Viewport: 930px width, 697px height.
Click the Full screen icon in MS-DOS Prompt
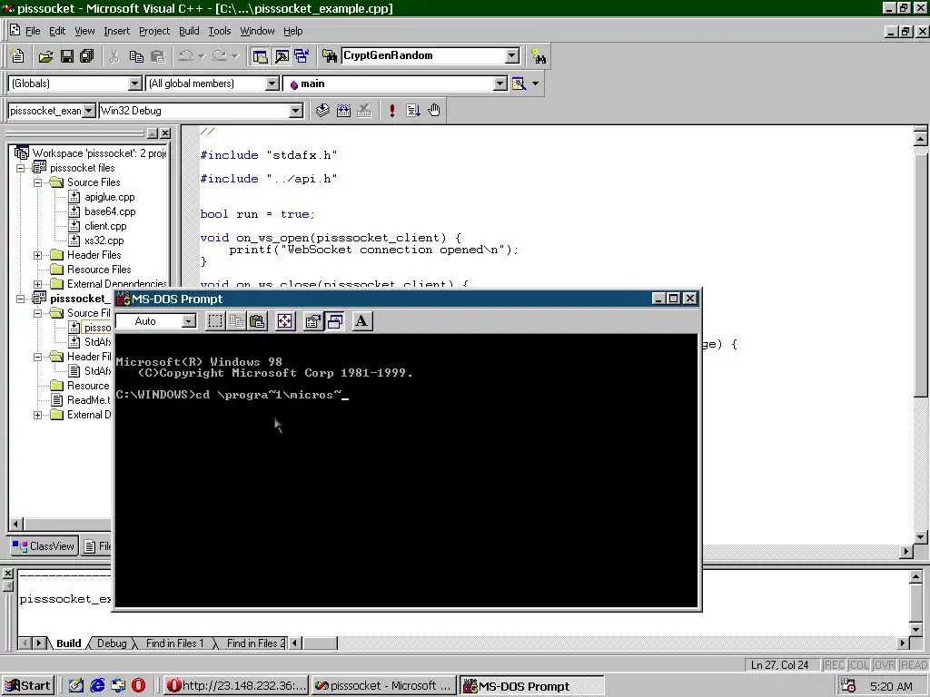pos(285,321)
